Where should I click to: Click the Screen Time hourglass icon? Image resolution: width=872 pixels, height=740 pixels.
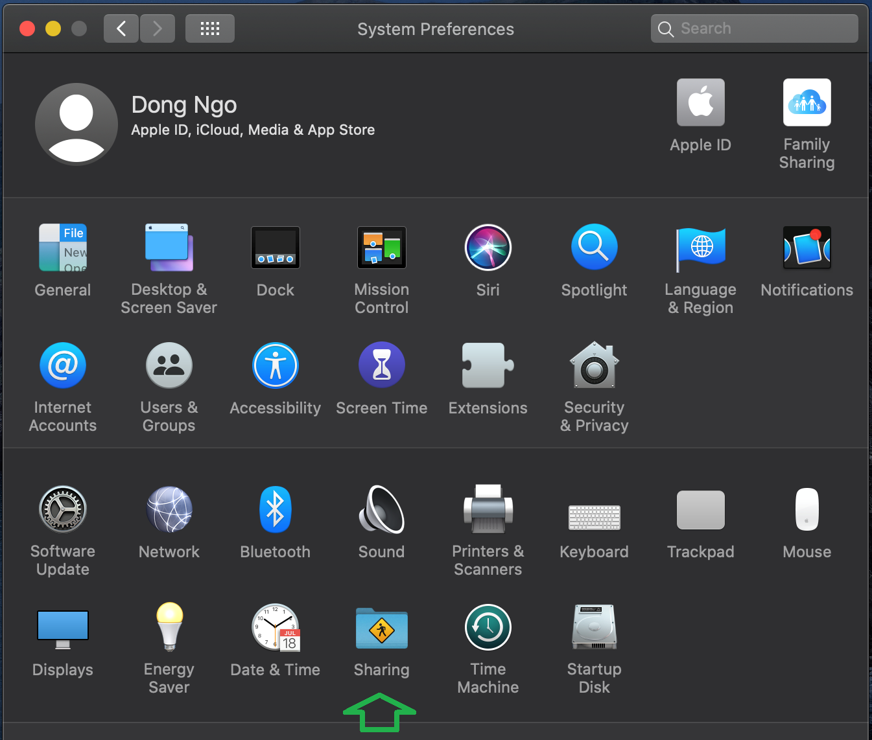coord(381,366)
